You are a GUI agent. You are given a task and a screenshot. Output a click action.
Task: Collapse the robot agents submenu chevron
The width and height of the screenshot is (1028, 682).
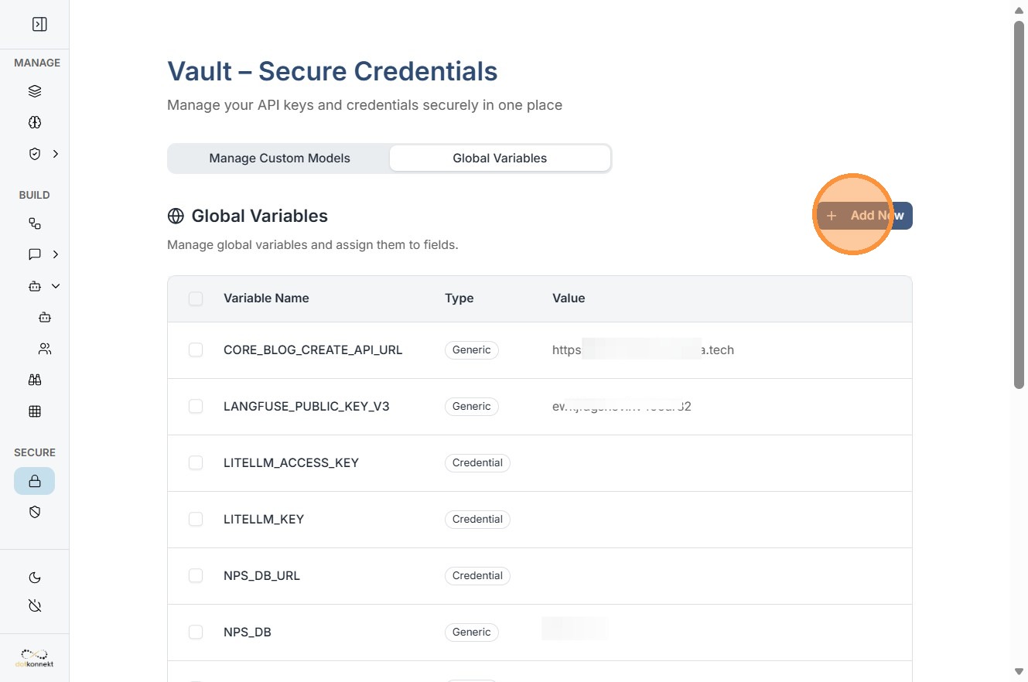click(56, 286)
